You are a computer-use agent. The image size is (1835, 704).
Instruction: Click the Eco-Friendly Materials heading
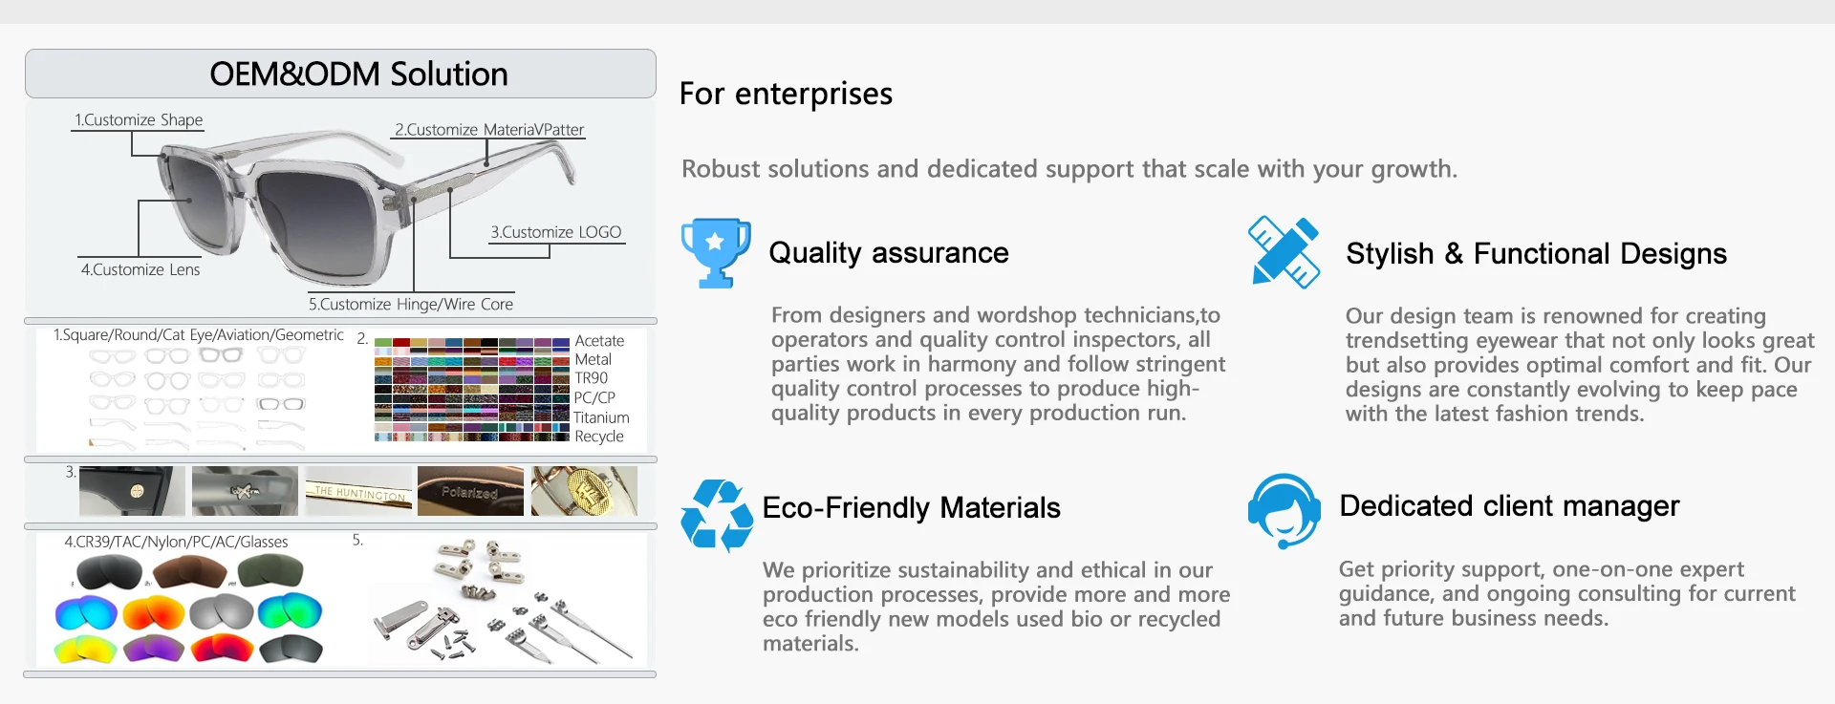[911, 508]
